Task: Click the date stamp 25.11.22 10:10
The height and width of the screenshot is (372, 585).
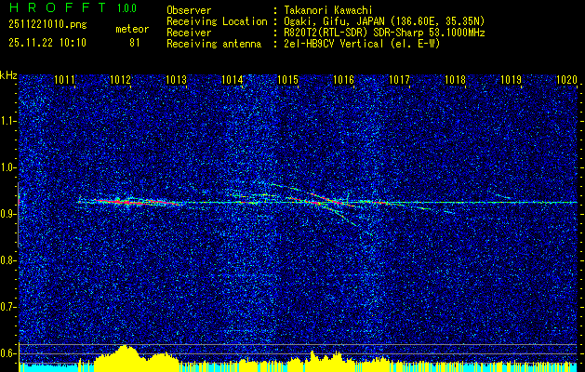Action: [47, 43]
